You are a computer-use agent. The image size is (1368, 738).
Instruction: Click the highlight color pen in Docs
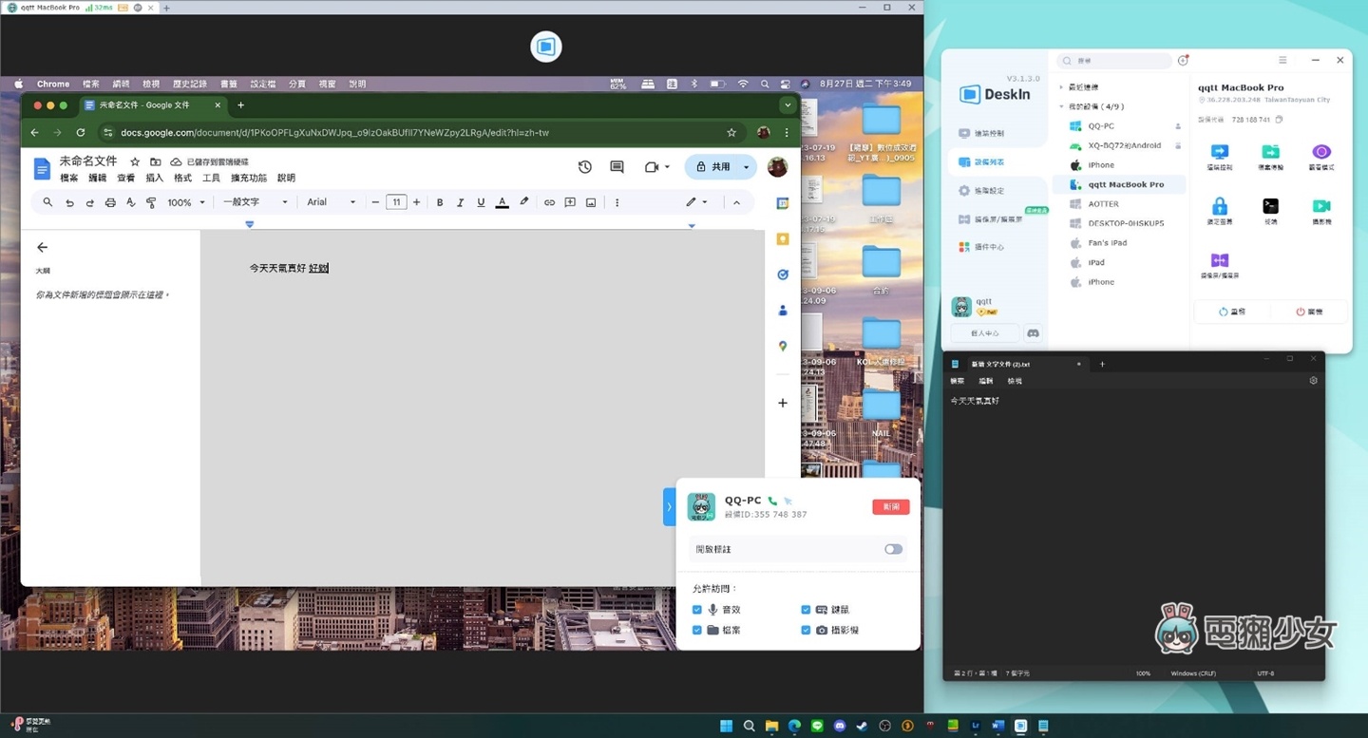[523, 202]
